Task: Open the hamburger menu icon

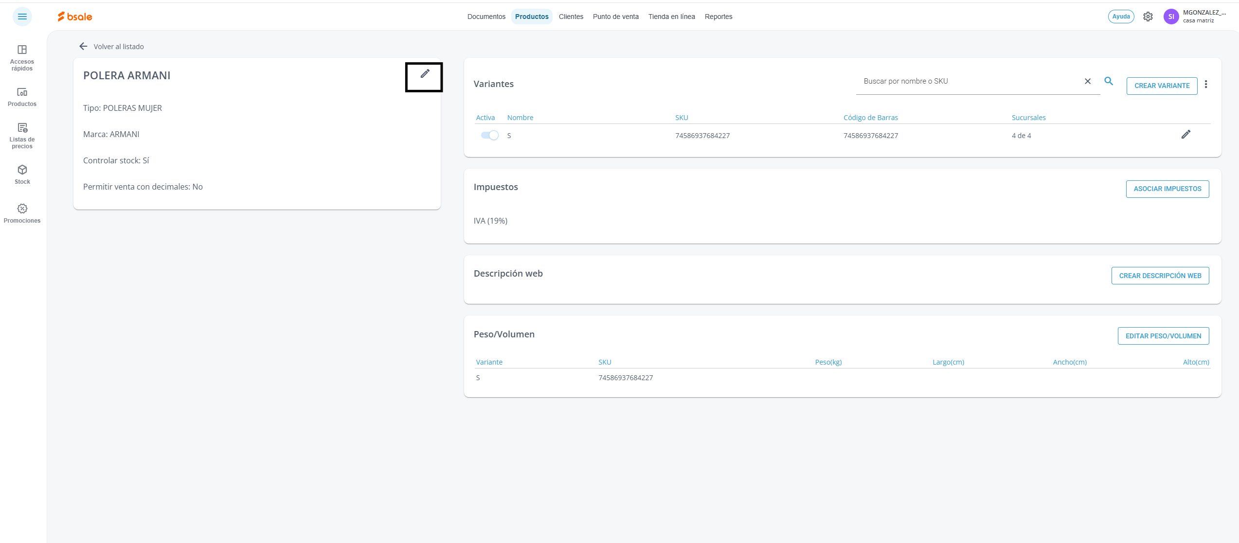Action: (22, 17)
